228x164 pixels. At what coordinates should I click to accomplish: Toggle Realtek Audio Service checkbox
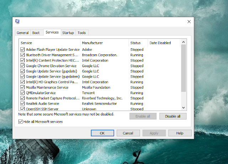[x=22, y=104]
